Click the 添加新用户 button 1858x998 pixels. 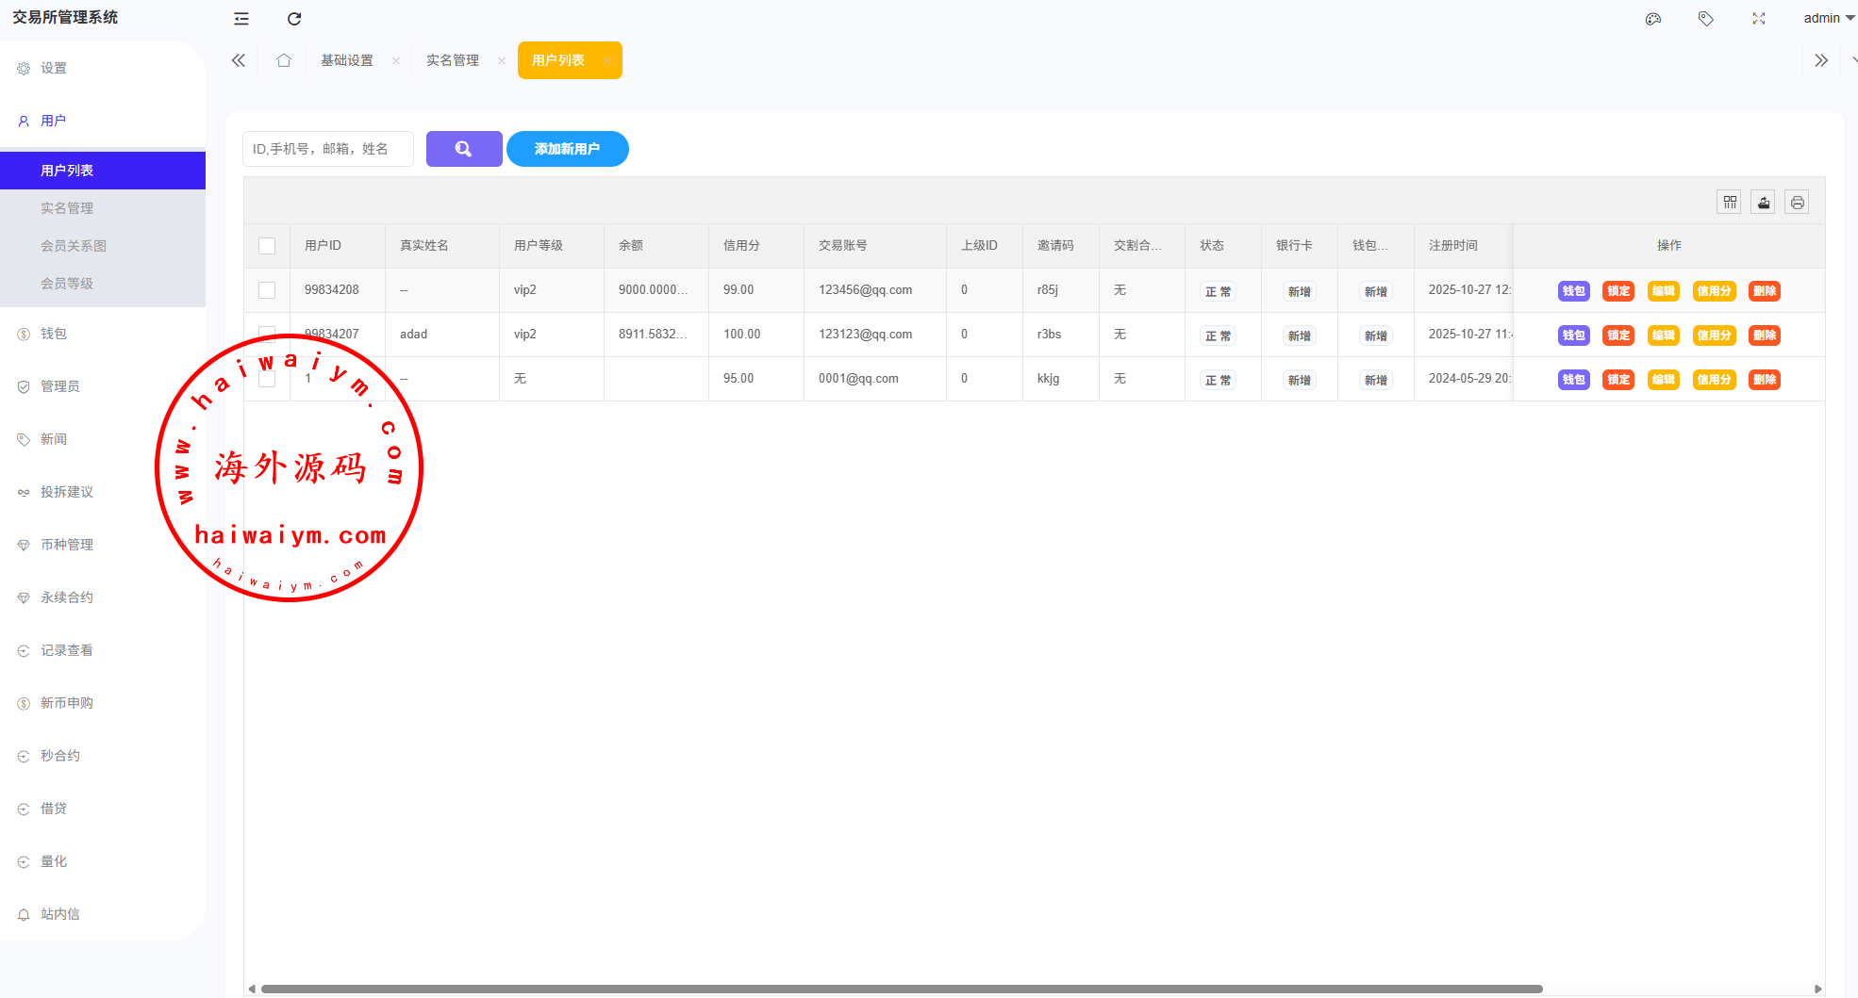[x=567, y=149]
